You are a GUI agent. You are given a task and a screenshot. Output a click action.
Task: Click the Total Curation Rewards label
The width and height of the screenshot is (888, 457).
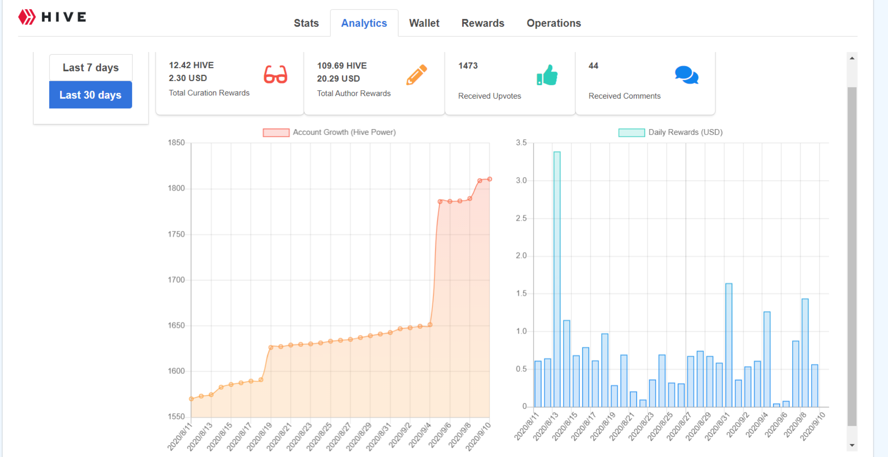tap(209, 93)
